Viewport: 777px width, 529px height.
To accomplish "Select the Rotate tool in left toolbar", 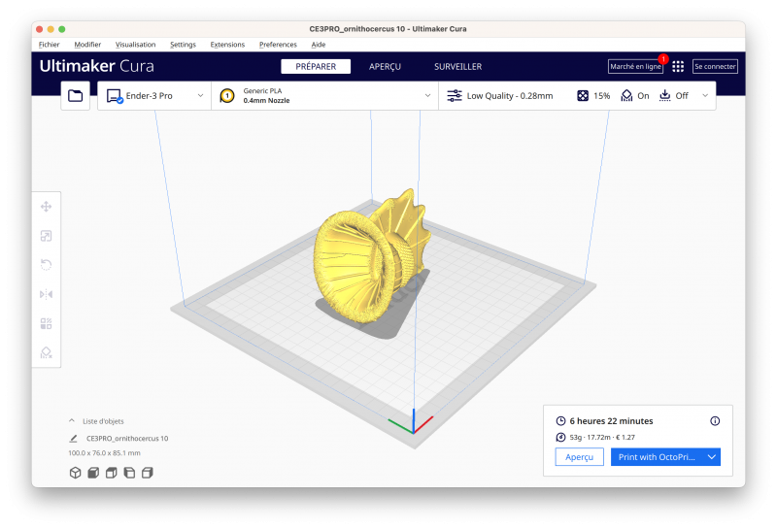I will (x=46, y=265).
